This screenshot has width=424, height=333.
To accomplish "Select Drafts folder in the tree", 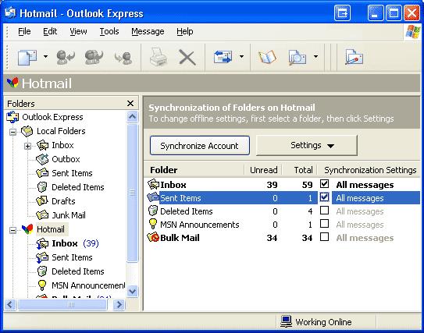I will click(63, 201).
